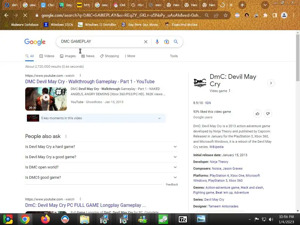Screen dimensions: 300x225
Task: Open 7-Zip from the taskbar
Action: tap(183, 219)
